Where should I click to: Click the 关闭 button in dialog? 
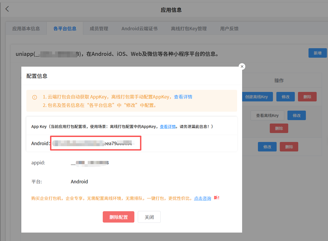coord(149,217)
